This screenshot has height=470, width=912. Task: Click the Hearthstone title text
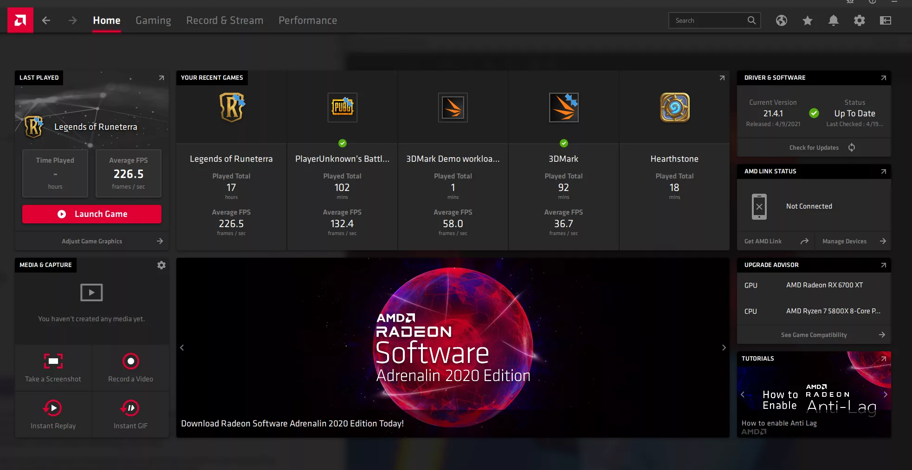pyautogui.click(x=674, y=159)
